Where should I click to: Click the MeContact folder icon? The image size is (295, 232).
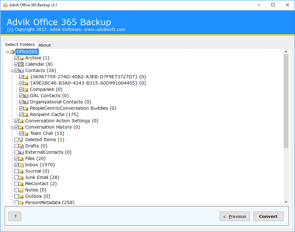pyautogui.click(x=21, y=184)
